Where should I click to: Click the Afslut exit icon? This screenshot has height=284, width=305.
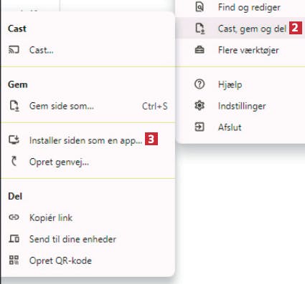tap(200, 127)
